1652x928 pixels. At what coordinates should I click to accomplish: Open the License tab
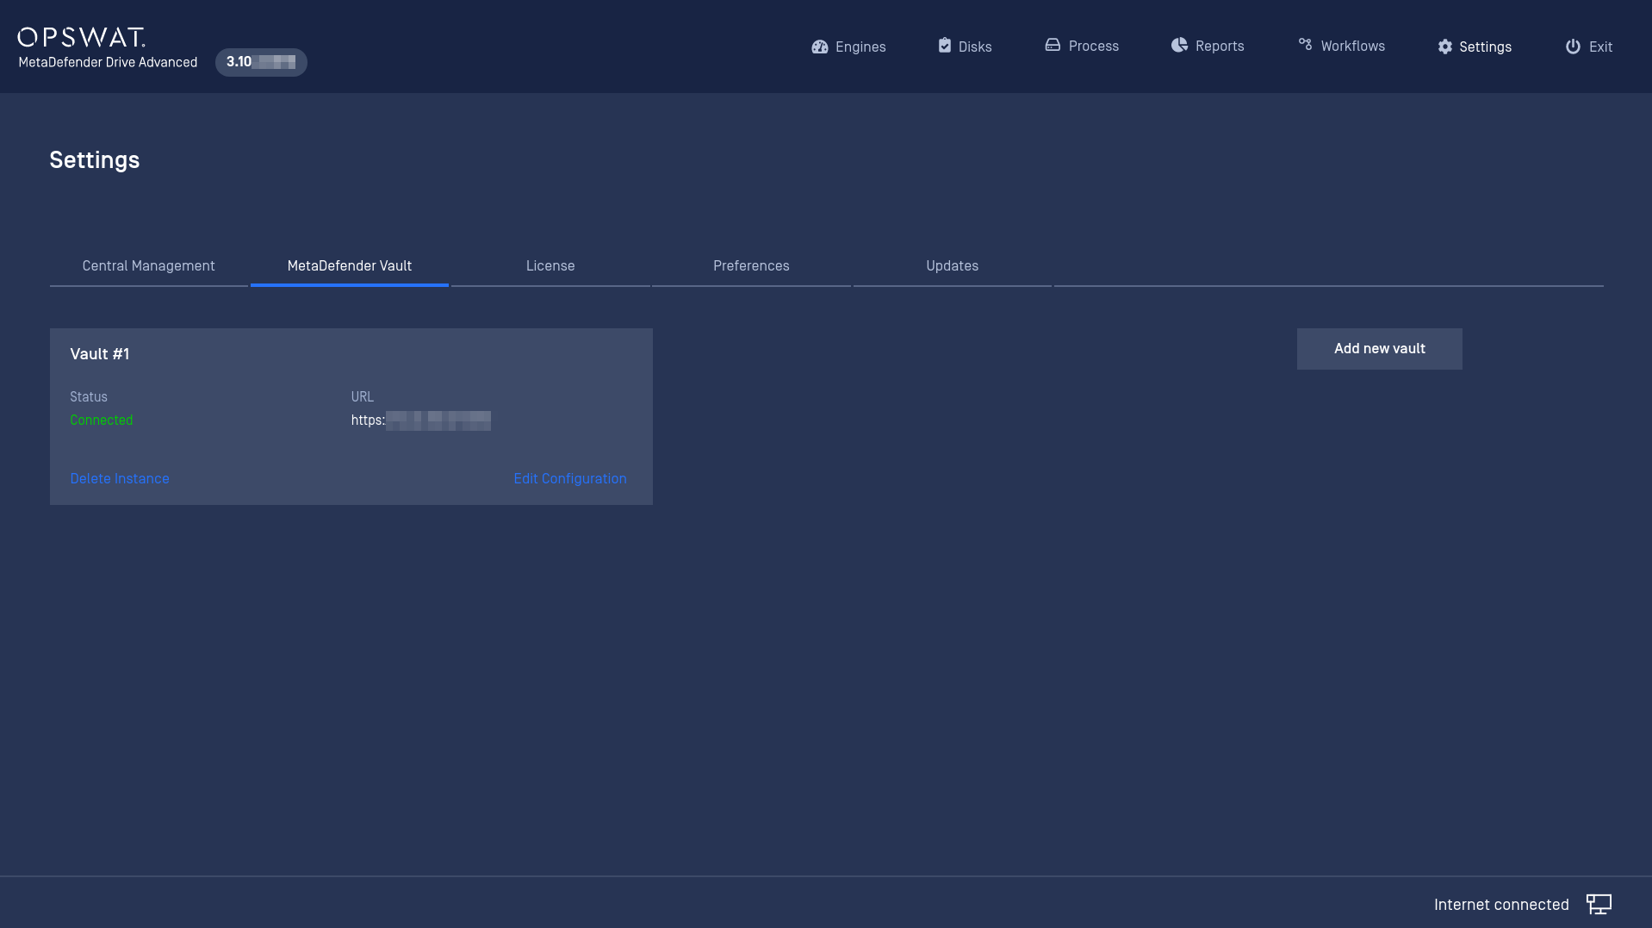(x=550, y=265)
